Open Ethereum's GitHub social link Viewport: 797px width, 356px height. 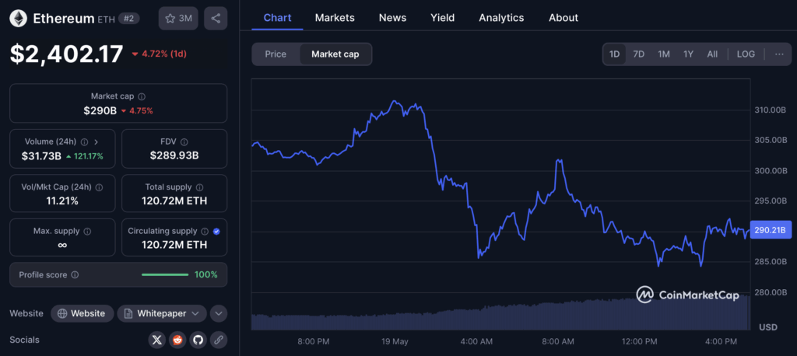(198, 340)
